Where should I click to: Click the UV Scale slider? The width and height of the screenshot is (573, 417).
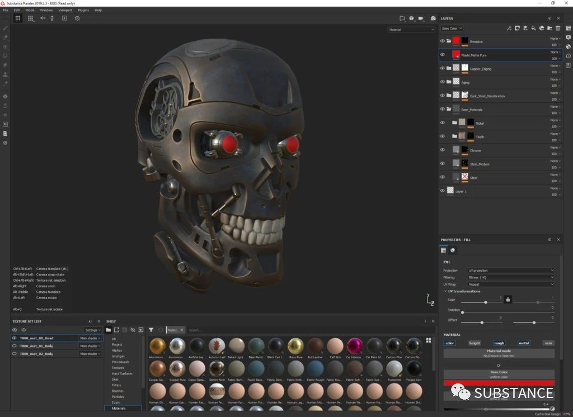(482, 302)
